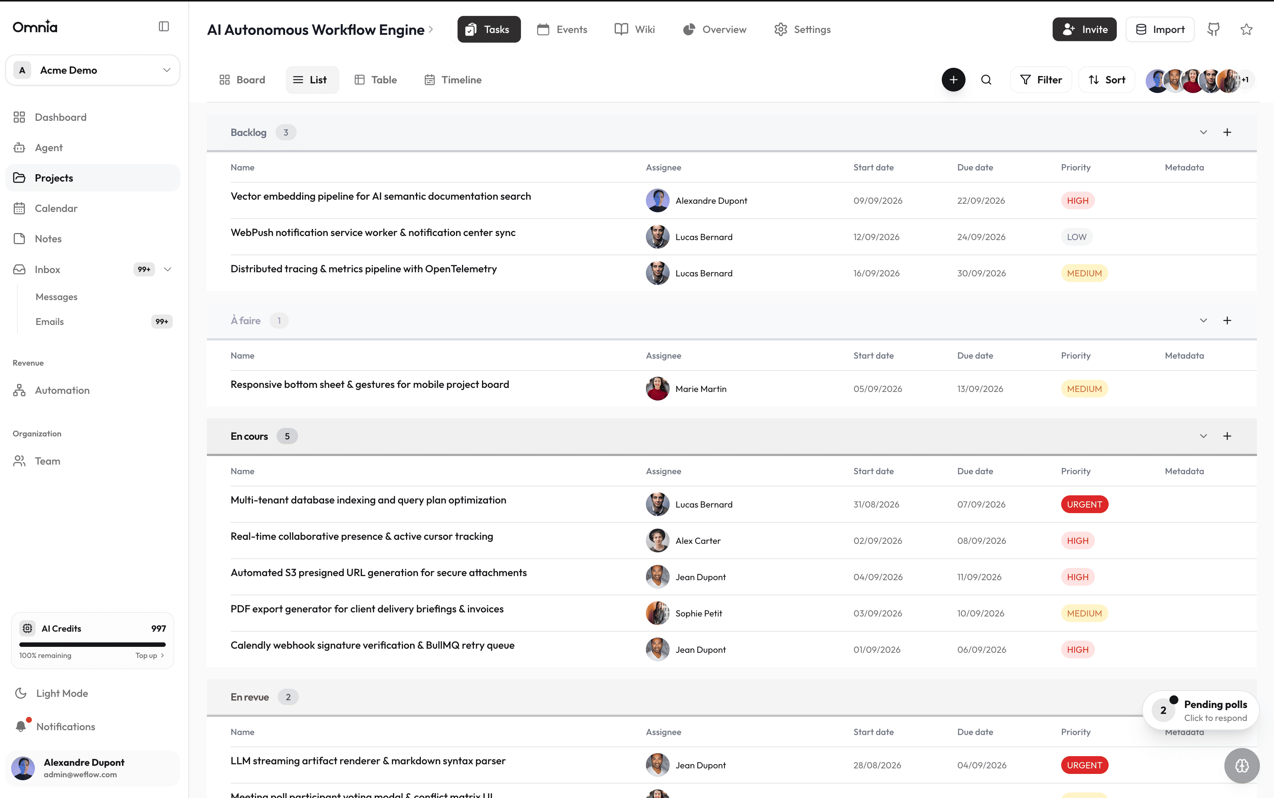Image resolution: width=1274 pixels, height=798 pixels.
Task: Star this project as favorite
Action: coord(1247,30)
